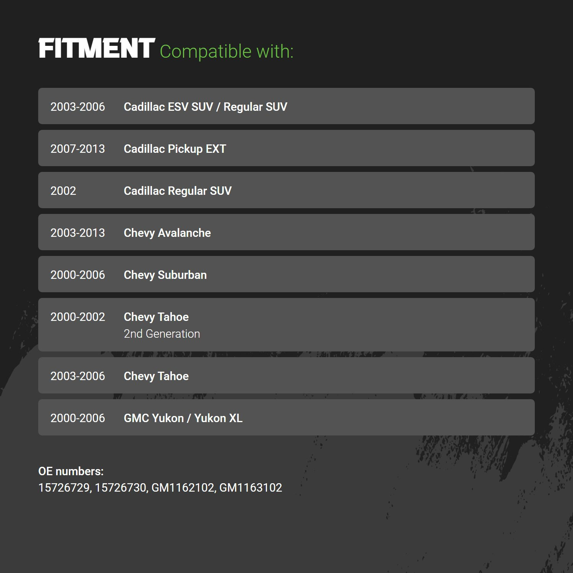Viewport: 573px width, 573px height.
Task: Click the 2007-2013 year range
Action: coord(78,149)
